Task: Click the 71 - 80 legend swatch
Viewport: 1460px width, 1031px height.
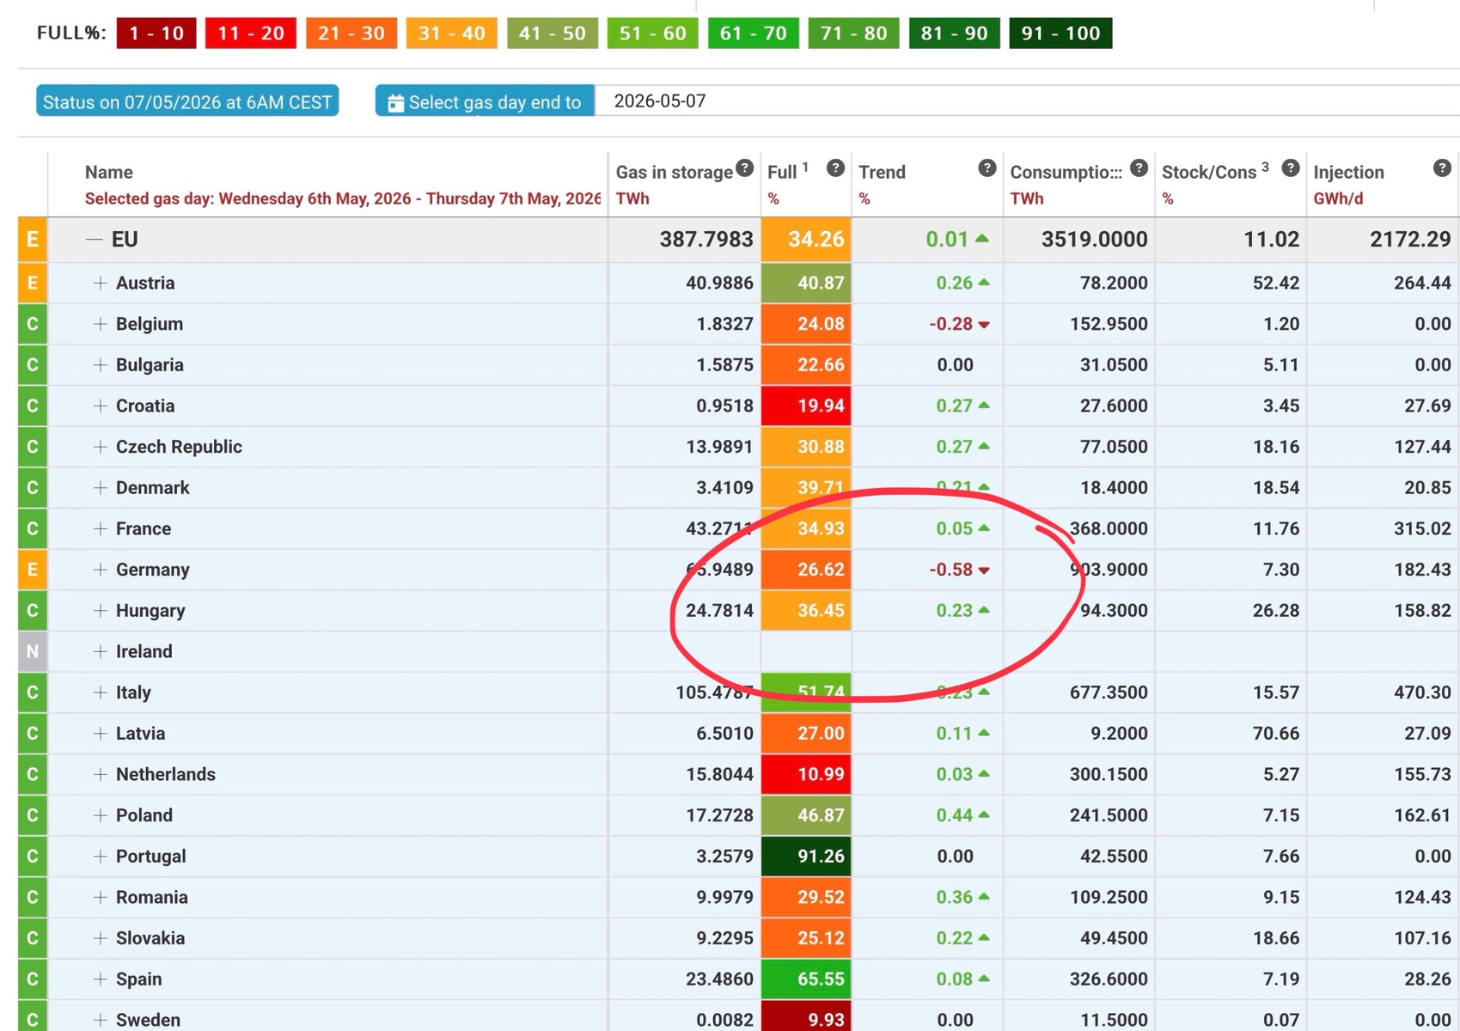Action: [x=853, y=34]
